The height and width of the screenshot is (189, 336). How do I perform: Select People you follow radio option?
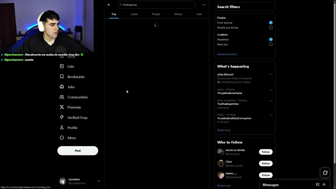click(x=271, y=28)
